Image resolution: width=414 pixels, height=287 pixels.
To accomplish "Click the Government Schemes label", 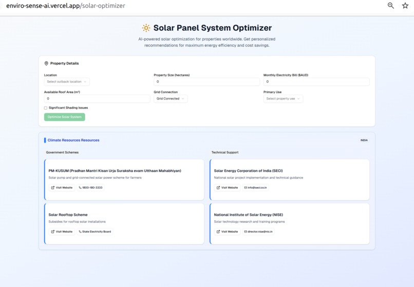I will [x=62, y=152].
